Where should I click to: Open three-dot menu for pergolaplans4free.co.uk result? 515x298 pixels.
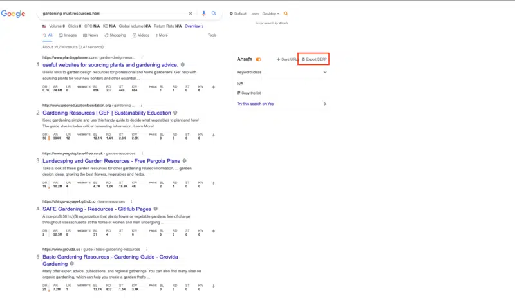[x=142, y=153]
